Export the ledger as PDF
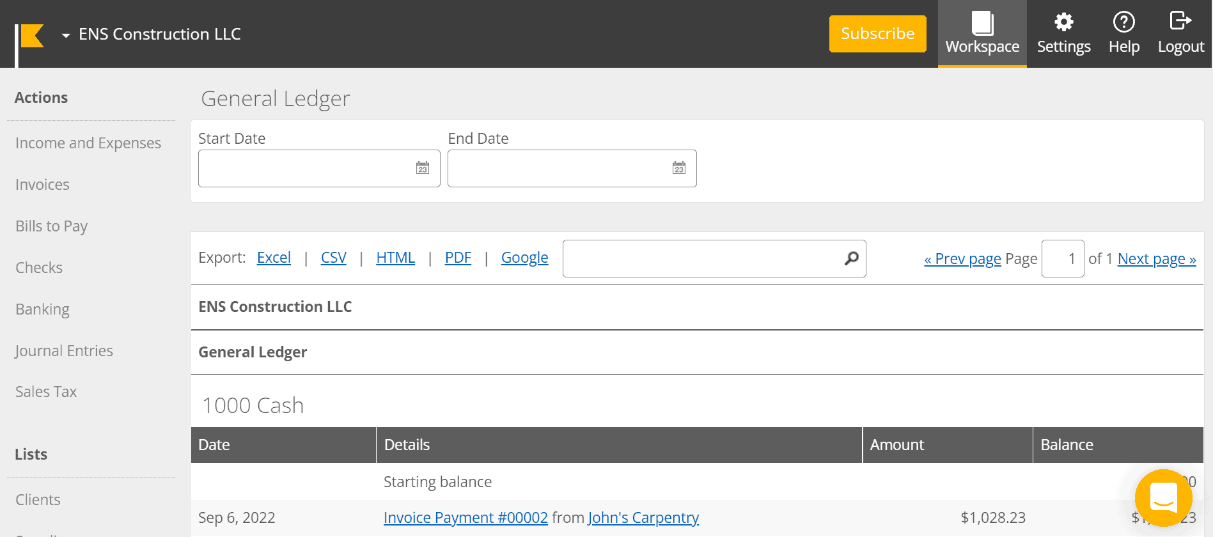Image resolution: width=1213 pixels, height=537 pixels. (x=458, y=258)
